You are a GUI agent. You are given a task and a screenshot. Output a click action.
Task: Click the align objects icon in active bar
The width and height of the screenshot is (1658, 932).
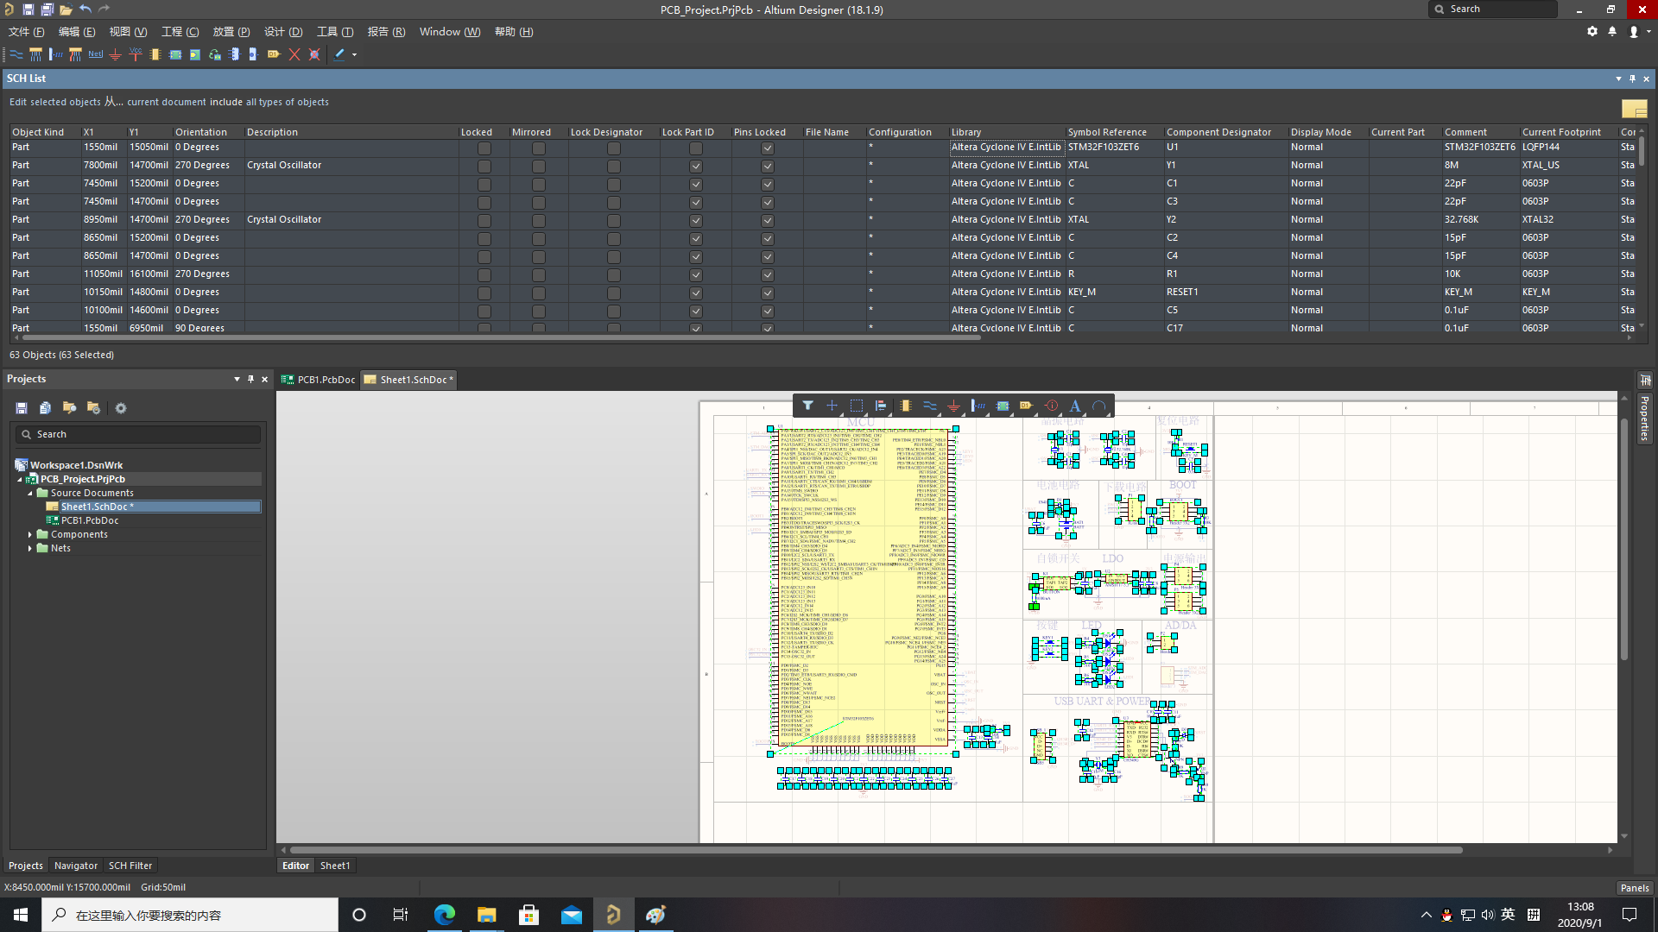click(x=881, y=406)
